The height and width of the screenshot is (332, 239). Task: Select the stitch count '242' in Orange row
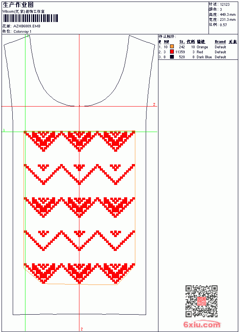coord(182,47)
